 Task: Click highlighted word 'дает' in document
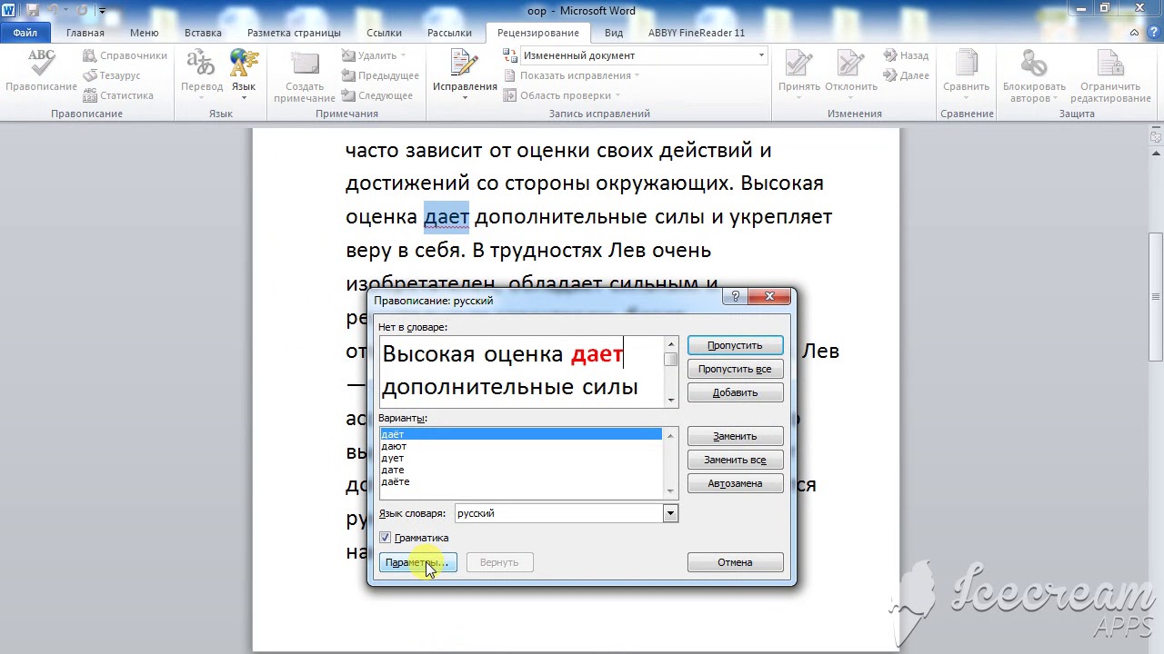(x=447, y=217)
